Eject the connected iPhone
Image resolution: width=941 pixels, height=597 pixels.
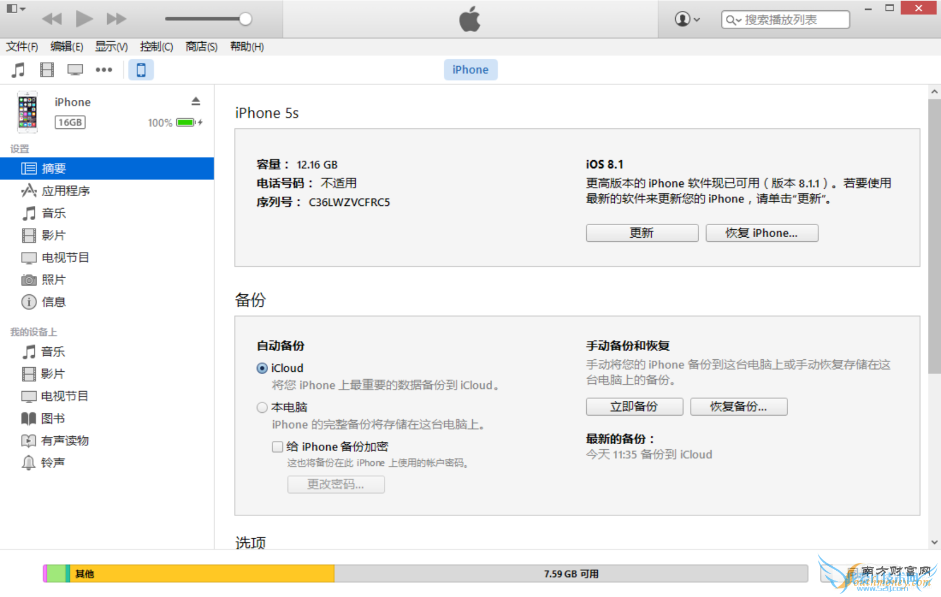pos(196,101)
